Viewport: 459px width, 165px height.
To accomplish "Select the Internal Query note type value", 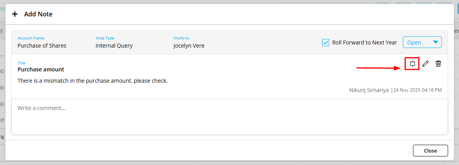I will pos(114,46).
